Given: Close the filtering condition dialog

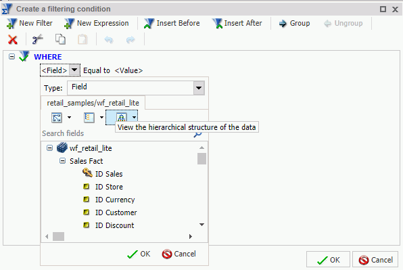Looking at the screenshot, I should (x=396, y=9).
